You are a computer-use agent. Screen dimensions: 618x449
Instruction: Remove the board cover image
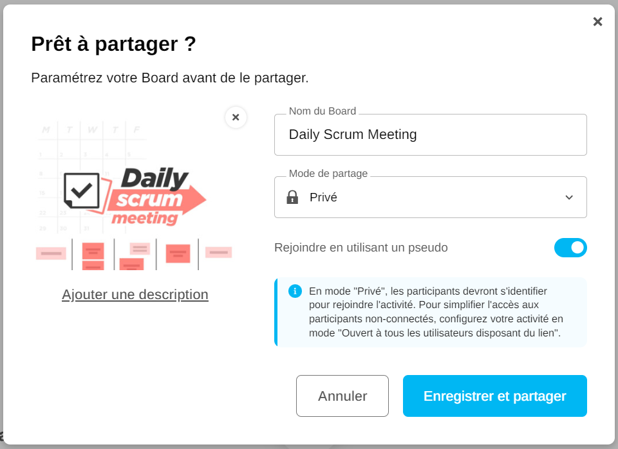236,117
